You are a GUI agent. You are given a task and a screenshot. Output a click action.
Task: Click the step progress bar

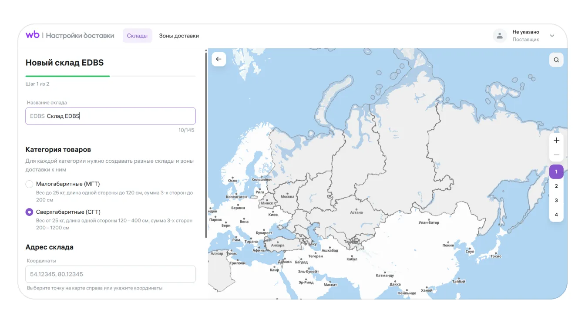pos(111,76)
